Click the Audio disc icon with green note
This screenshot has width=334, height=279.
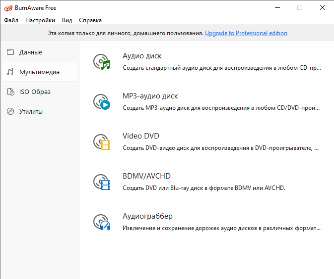click(102, 62)
